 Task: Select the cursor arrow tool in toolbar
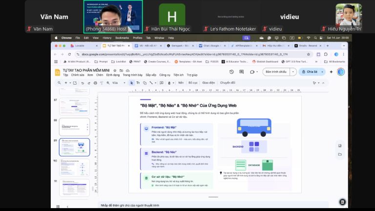(x=131, y=83)
